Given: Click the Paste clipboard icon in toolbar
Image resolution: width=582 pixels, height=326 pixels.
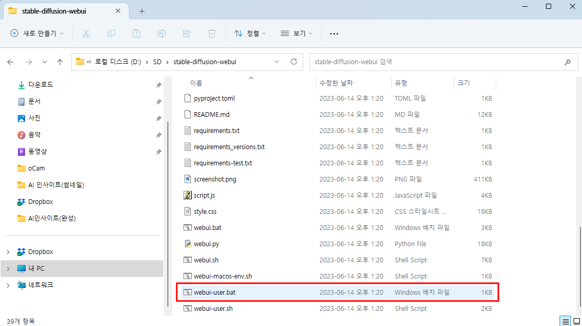Looking at the screenshot, I should coord(136,34).
